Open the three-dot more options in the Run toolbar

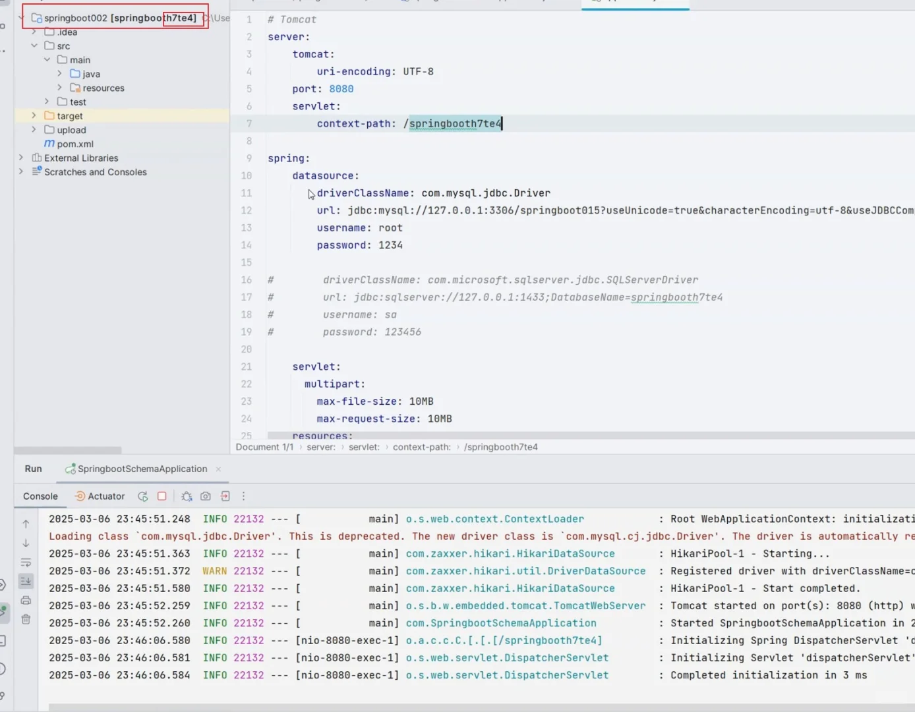tap(243, 496)
